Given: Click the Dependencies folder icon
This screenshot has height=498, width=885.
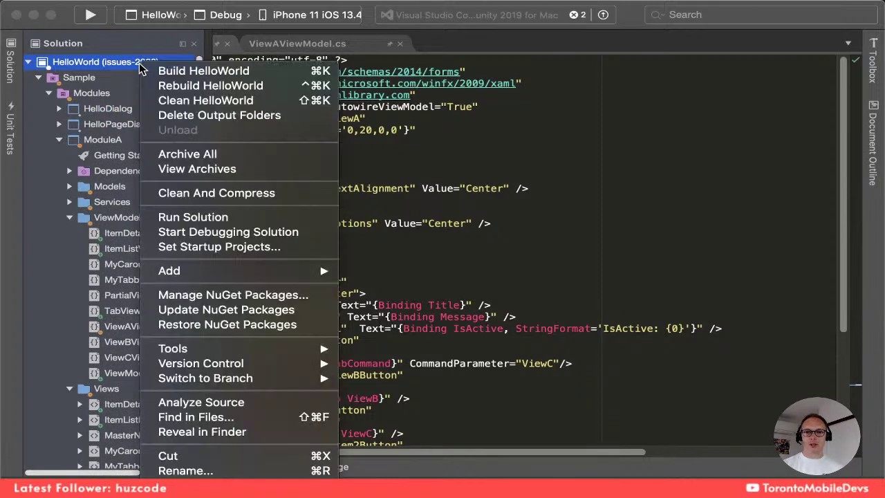Looking at the screenshot, I should [84, 171].
